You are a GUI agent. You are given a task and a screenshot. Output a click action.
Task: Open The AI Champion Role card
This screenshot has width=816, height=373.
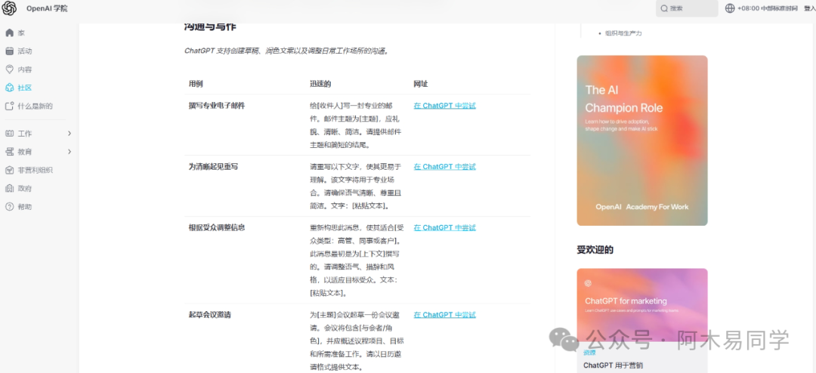[x=642, y=140]
